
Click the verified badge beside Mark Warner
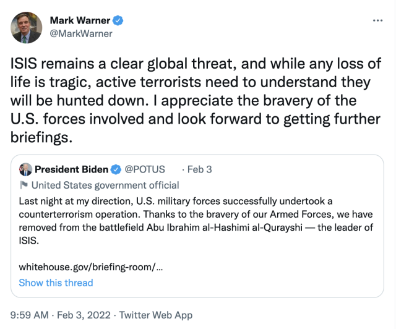coord(118,20)
